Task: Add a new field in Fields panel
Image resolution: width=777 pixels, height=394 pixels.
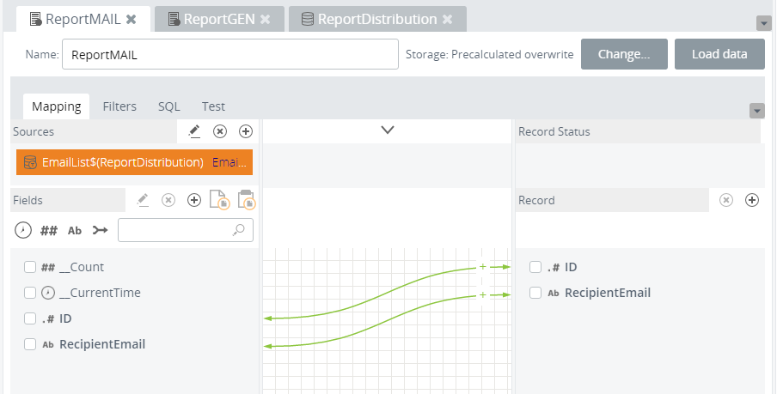Action: point(194,200)
